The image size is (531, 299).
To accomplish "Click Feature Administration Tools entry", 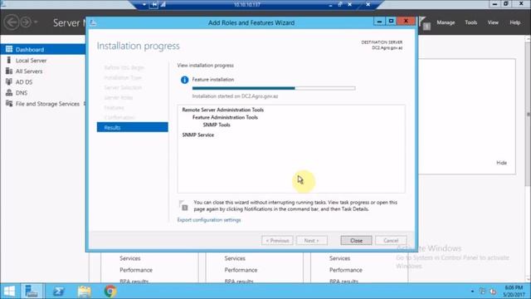I will [x=225, y=117].
